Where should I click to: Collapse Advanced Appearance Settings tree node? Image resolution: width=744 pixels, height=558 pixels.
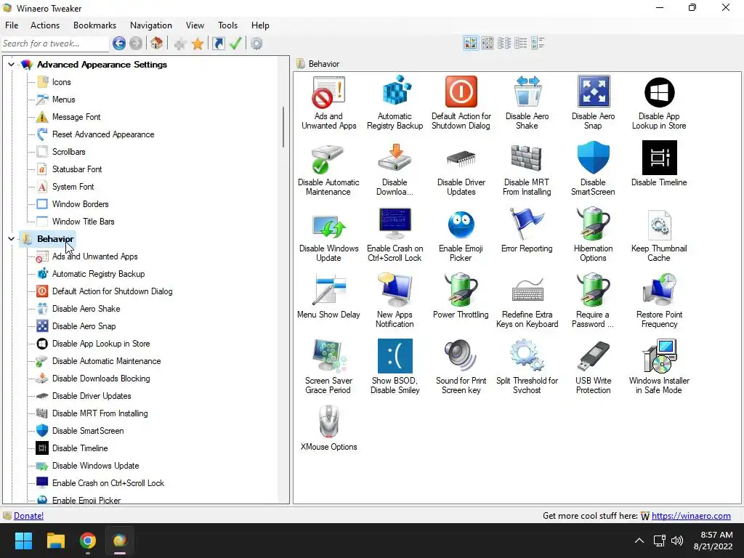[12, 64]
